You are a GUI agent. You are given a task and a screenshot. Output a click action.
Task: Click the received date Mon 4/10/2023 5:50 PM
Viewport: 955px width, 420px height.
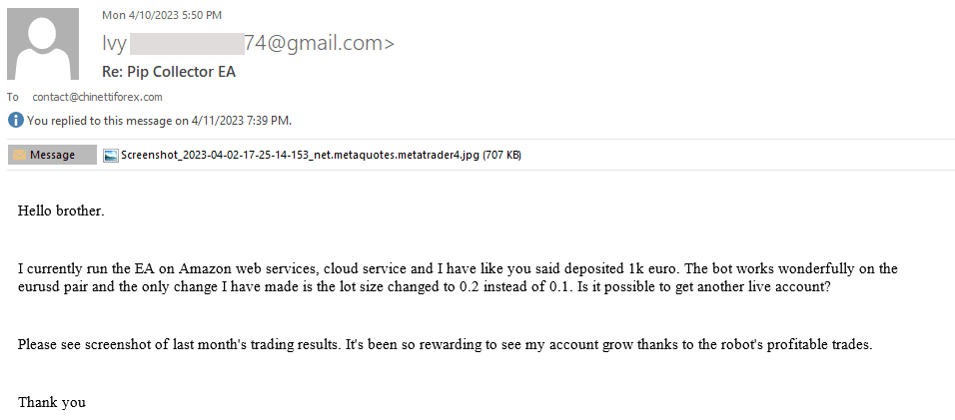pyautogui.click(x=162, y=15)
